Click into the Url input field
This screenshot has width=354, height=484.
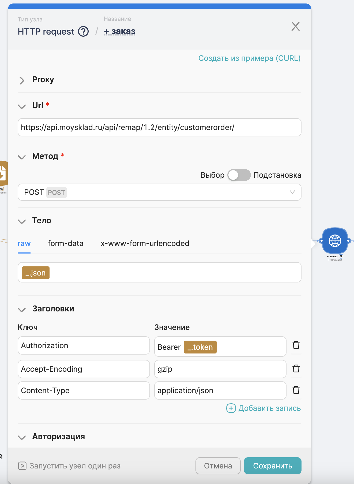pos(159,127)
